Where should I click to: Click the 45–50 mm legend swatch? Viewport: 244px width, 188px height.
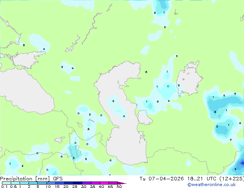pos(113,183)
